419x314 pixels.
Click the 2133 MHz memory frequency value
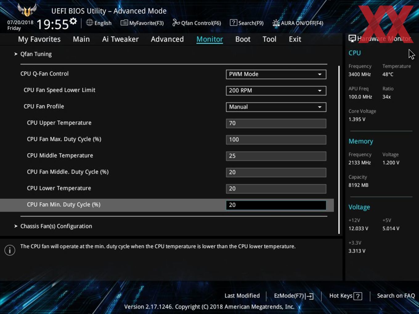[x=360, y=163]
